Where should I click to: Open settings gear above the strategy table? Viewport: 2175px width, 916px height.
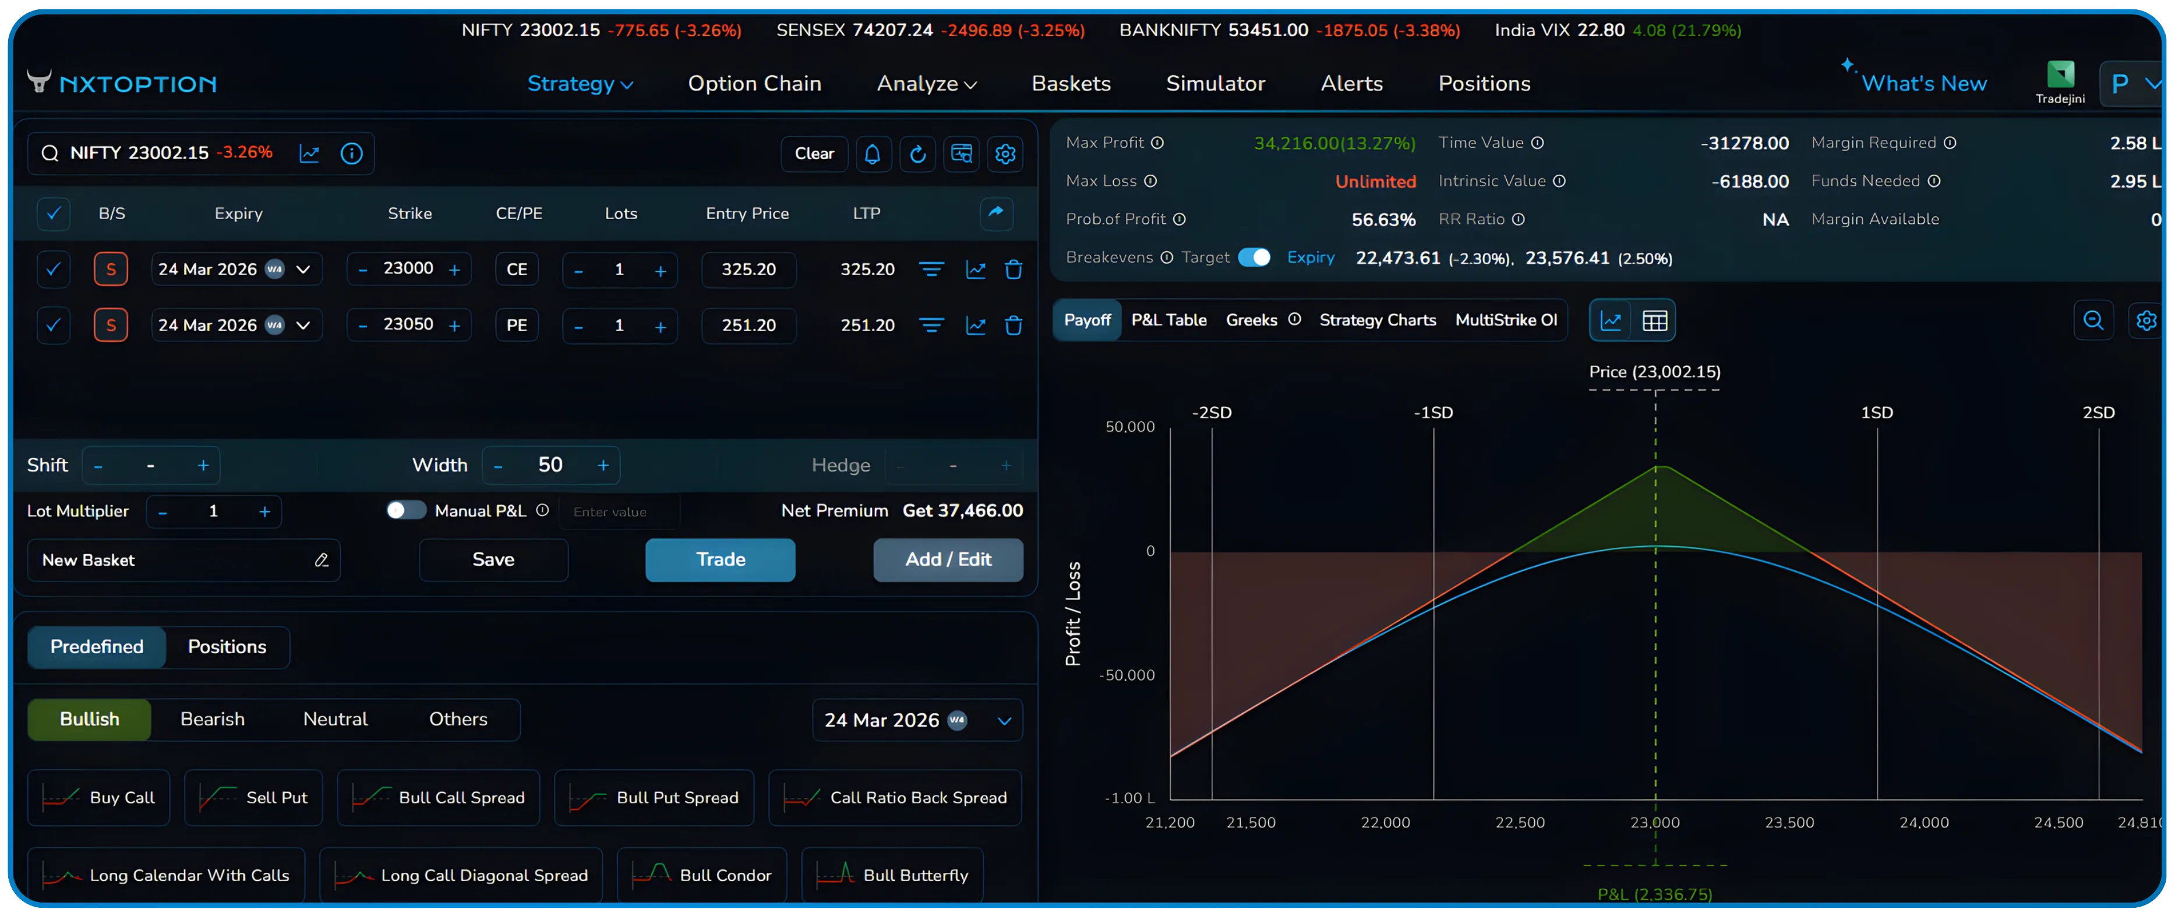tap(1005, 154)
